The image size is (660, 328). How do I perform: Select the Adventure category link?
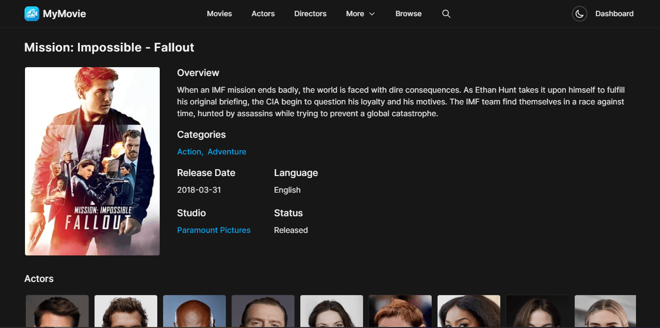pos(227,152)
